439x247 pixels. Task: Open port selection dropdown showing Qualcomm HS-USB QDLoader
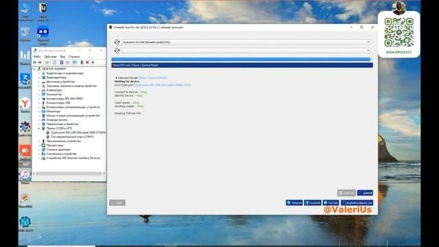point(246,42)
